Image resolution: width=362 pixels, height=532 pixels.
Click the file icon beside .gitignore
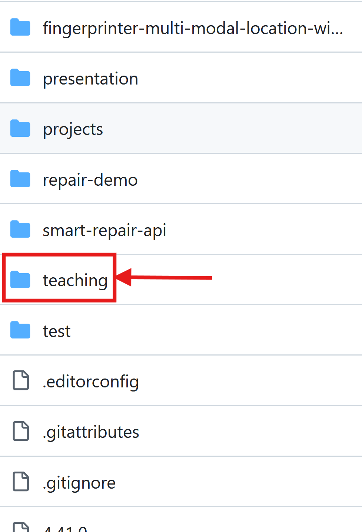coord(21,482)
